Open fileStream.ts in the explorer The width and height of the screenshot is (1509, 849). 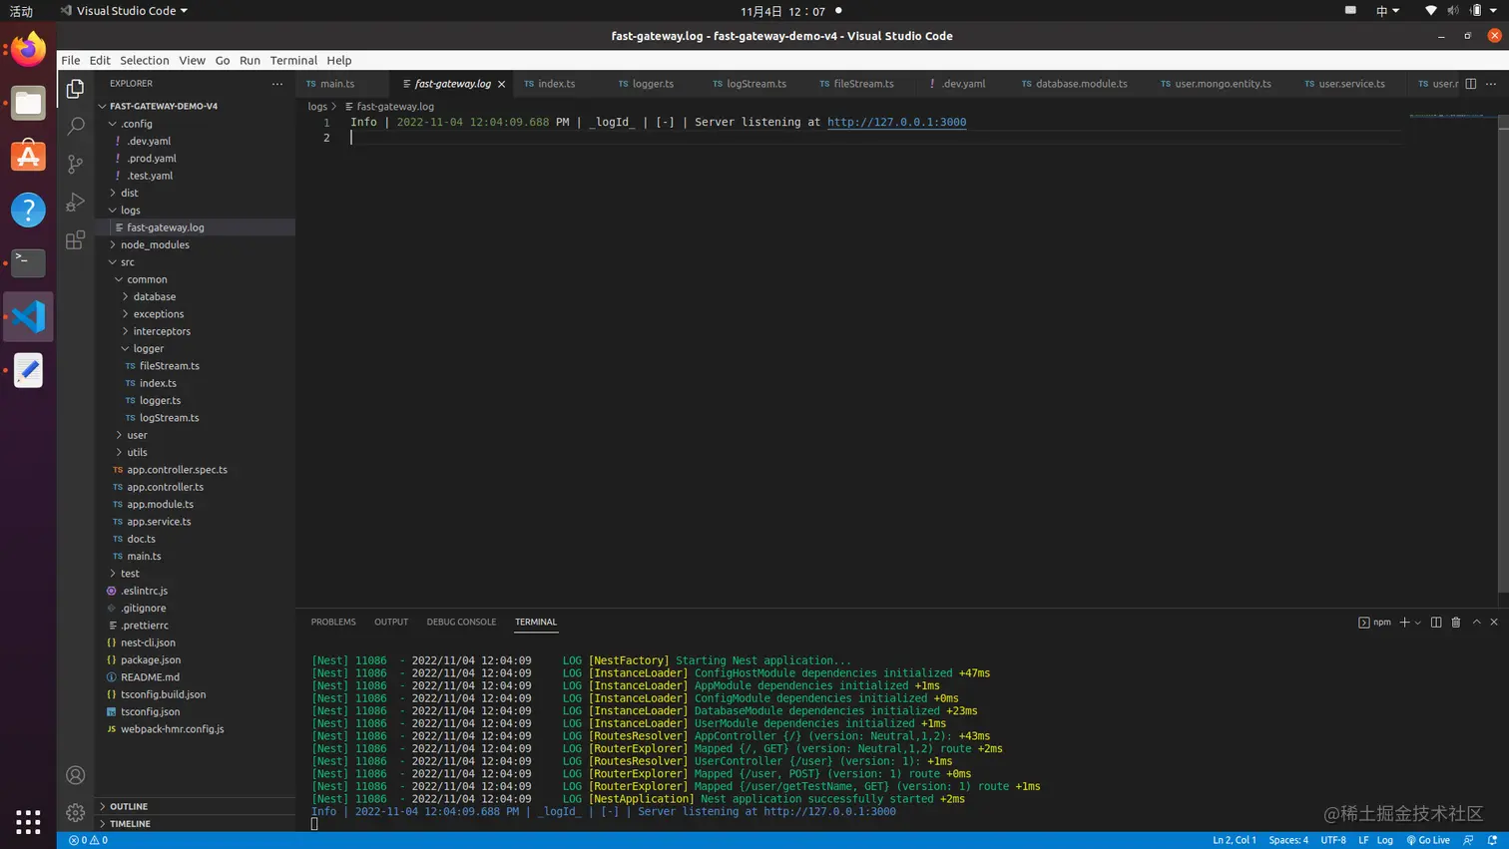pos(169,366)
